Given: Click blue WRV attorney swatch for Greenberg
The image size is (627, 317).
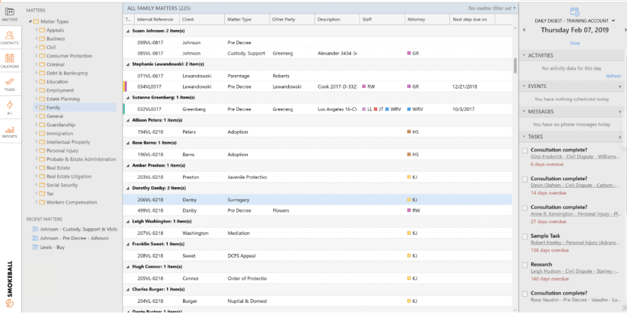Looking at the screenshot, I should click(x=409, y=109).
